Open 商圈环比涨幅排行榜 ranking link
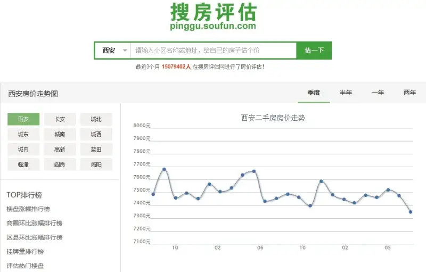Screen dimensions: 426x272 click(x=35, y=223)
